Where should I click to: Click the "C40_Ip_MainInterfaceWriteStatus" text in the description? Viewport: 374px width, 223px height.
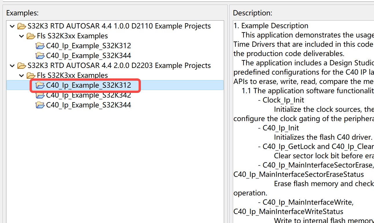point(288,212)
